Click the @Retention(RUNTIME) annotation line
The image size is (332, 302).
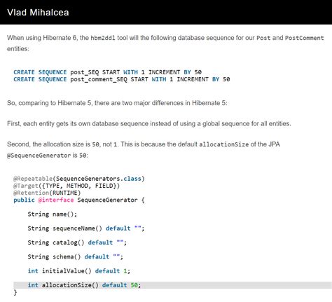[x=47, y=193]
